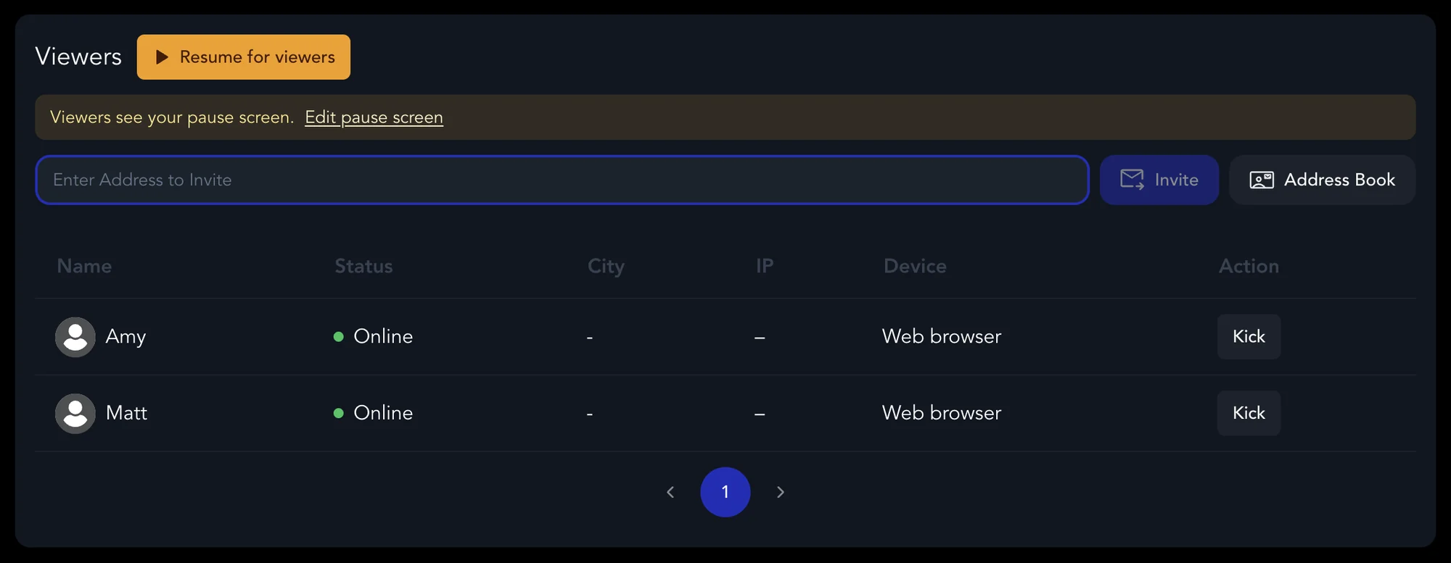Screen dimensions: 1451x563
Task: Kick Matt from the viewers list
Action: (1249, 413)
